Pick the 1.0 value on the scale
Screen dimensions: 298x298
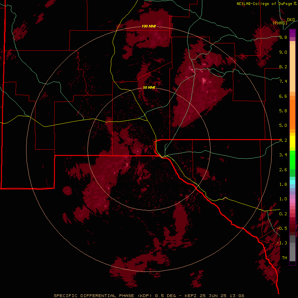pos(283,199)
